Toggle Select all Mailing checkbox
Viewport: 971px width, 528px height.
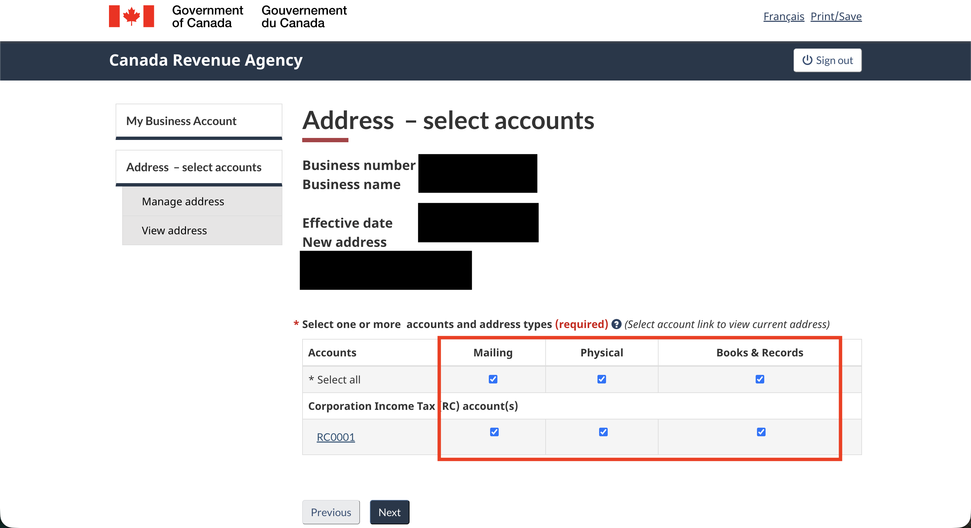coord(493,379)
